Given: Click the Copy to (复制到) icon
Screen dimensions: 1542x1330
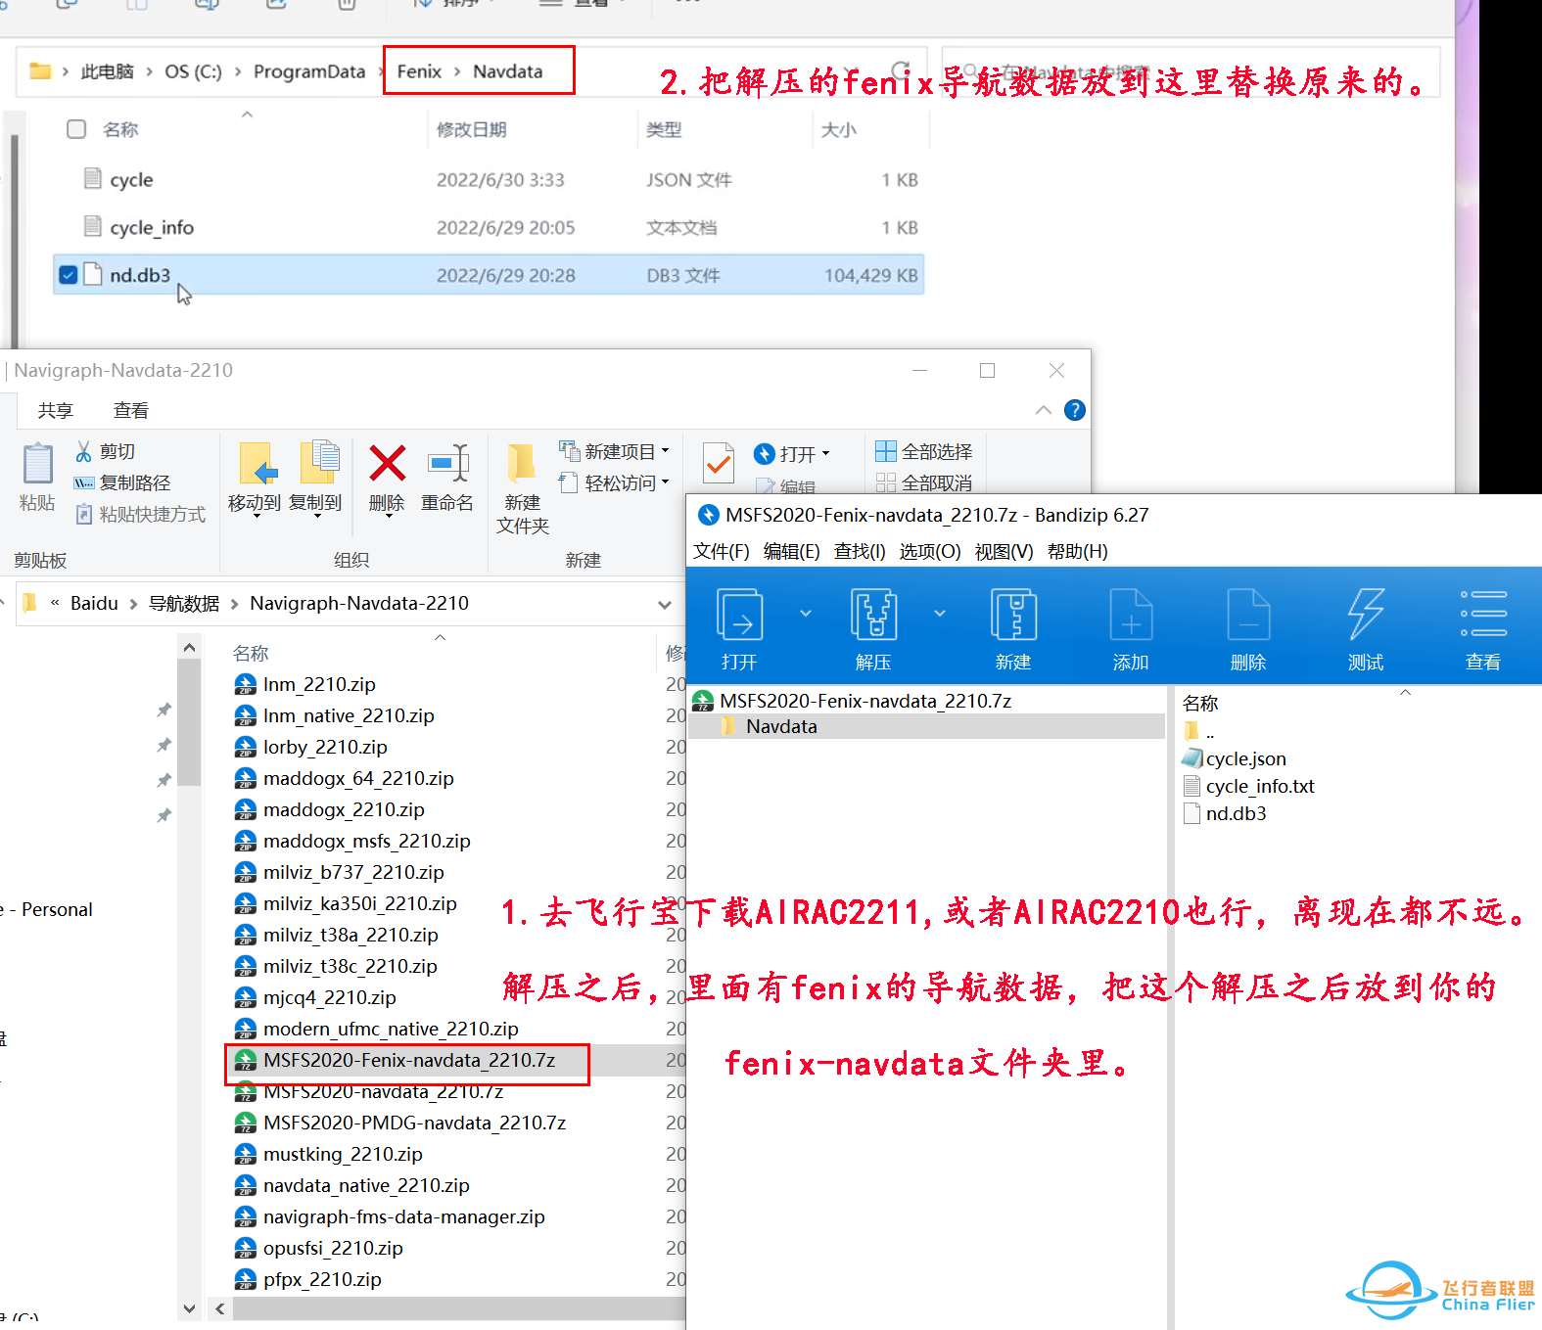Looking at the screenshot, I should click(319, 463).
